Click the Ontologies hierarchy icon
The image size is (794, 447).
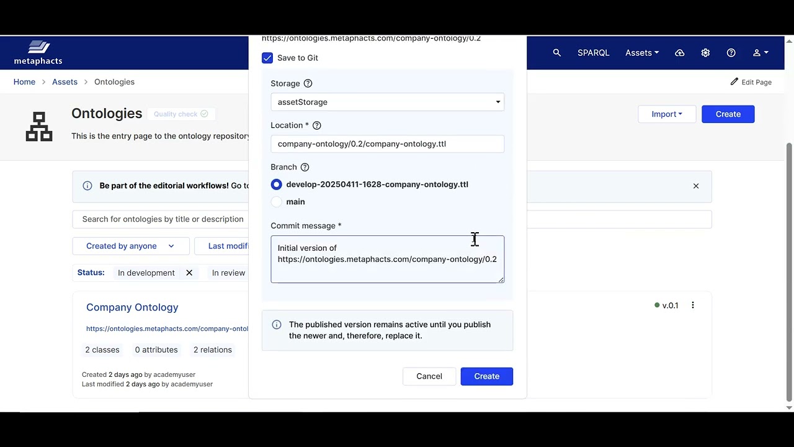coord(39,126)
